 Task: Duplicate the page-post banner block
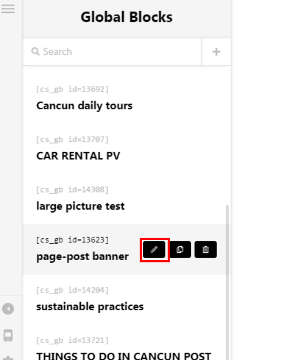coord(180,249)
